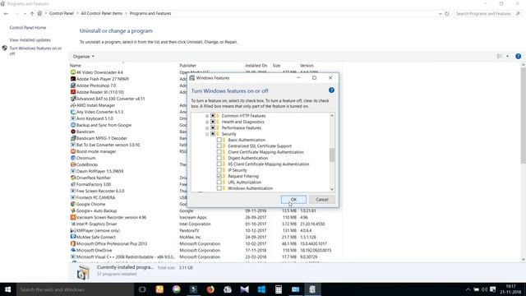Screen dimensions: 526x296
Task: Expand the Performance Features node
Action: point(207,128)
